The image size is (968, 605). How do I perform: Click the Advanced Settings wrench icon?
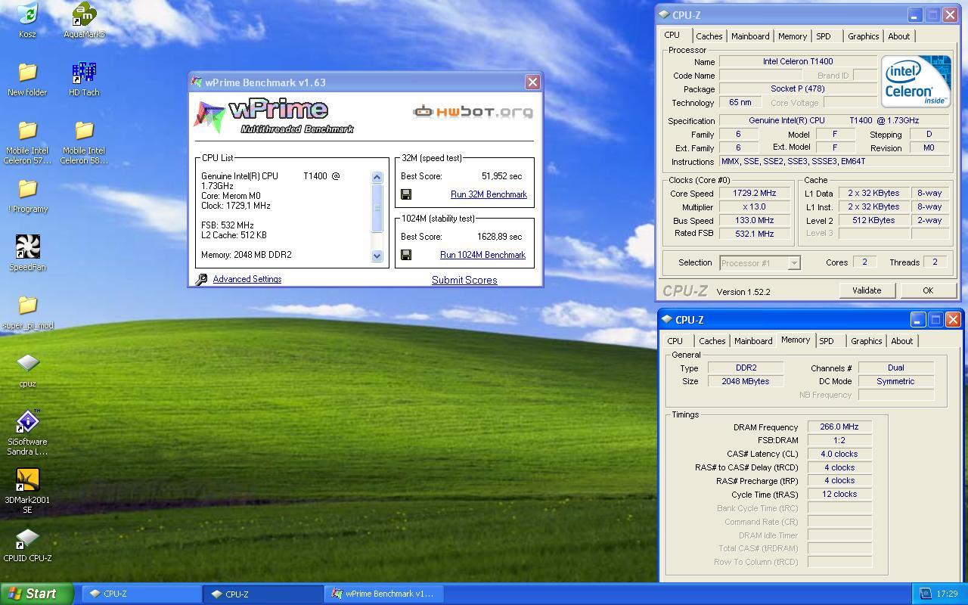click(201, 280)
